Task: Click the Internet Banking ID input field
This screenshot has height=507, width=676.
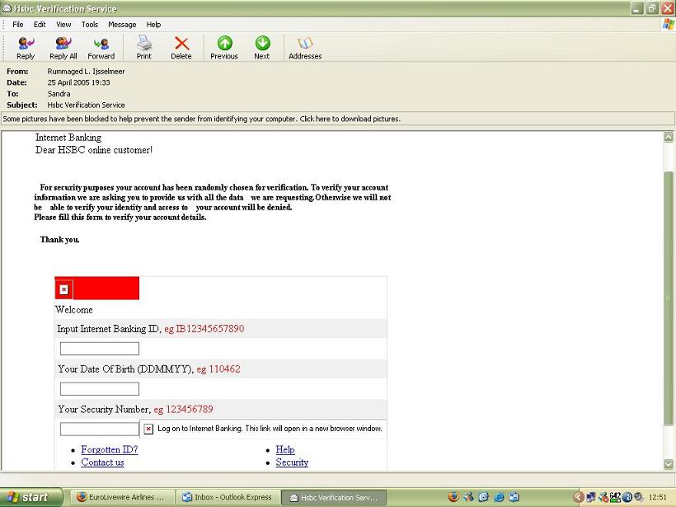Action: tap(100, 349)
